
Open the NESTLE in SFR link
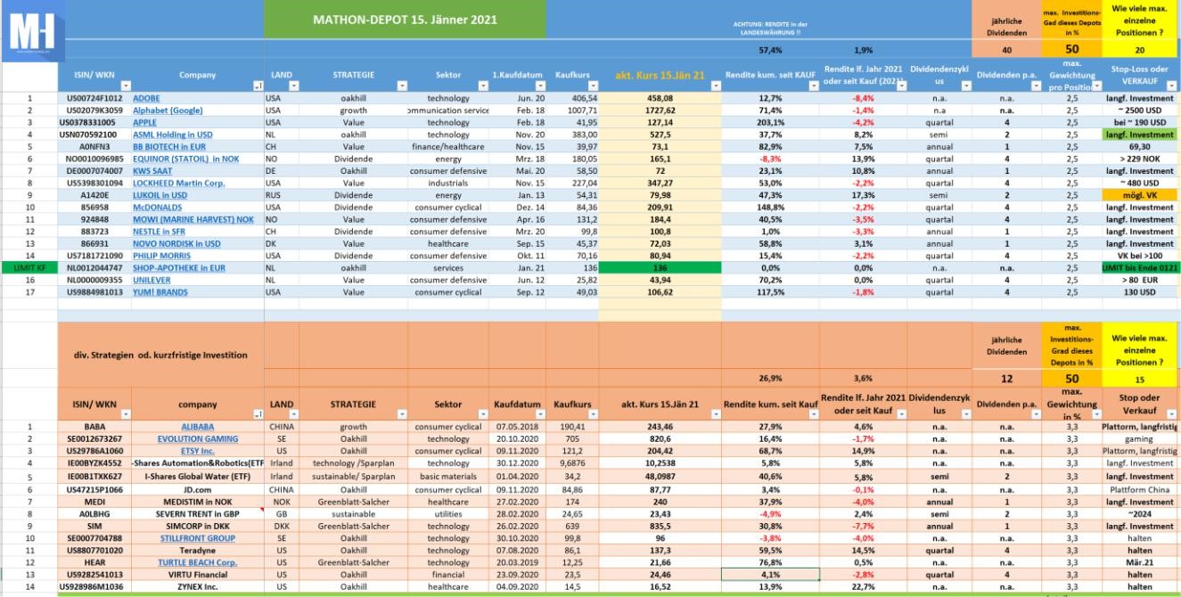tap(163, 231)
